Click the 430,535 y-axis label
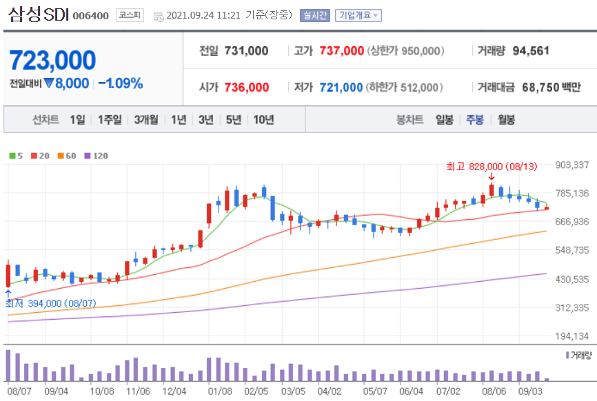This screenshot has height=401, width=597. click(x=572, y=279)
